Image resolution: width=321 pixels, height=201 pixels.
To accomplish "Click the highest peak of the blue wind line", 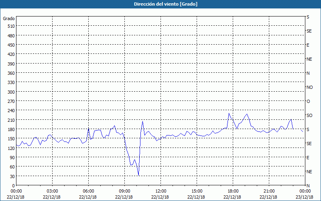I will point(229,113).
